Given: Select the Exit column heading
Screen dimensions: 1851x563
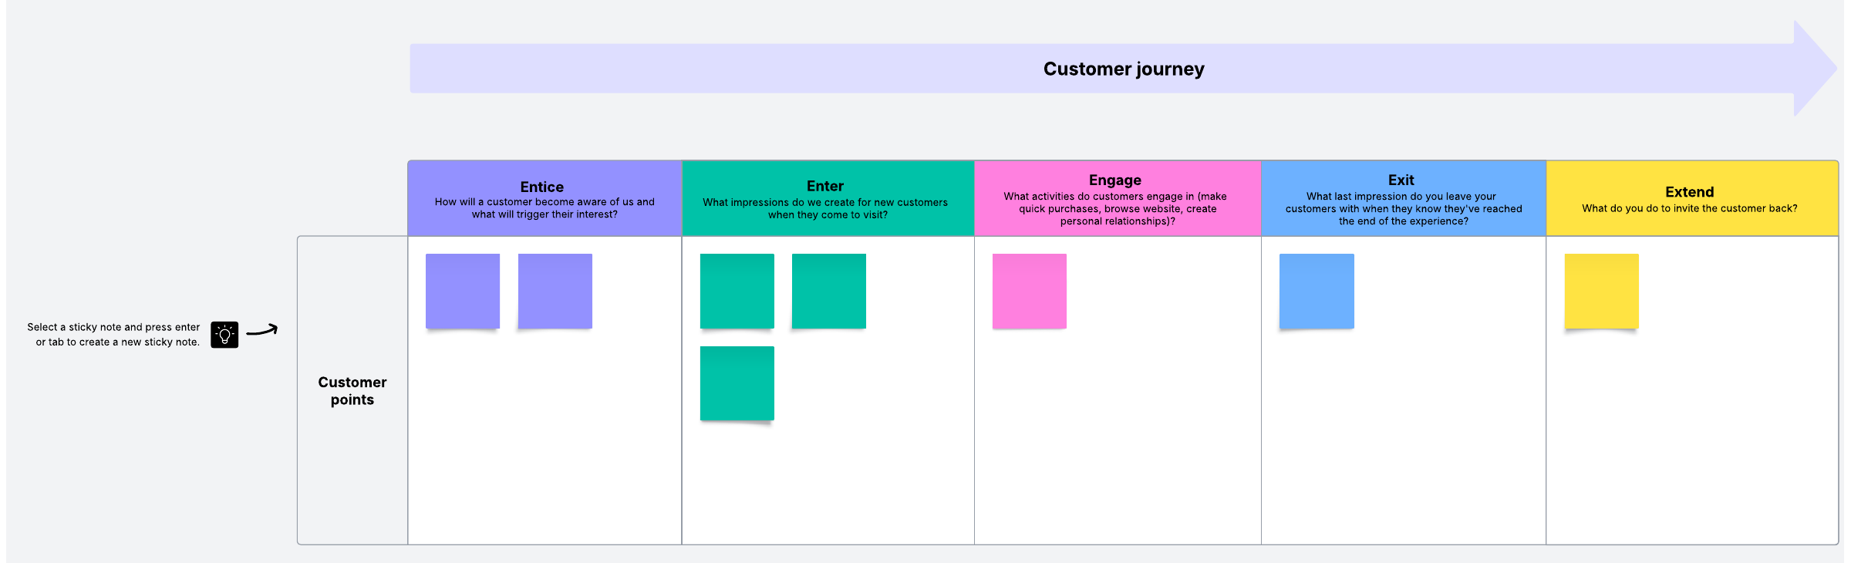Looking at the screenshot, I should click(1401, 180).
